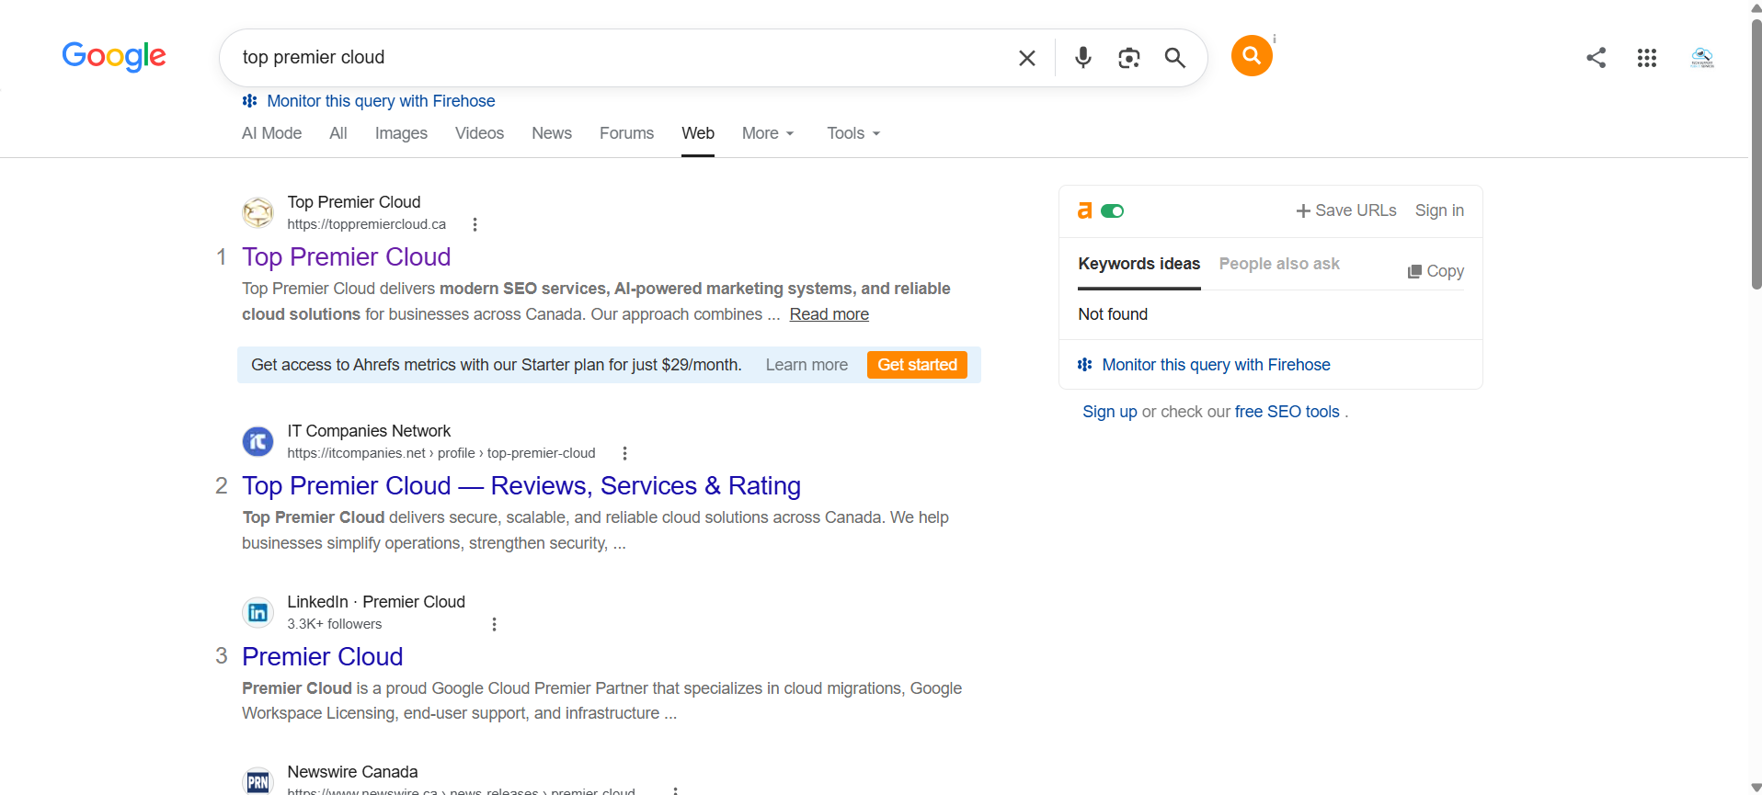
Task: Click Sign in in the Ahrefs panel
Action: coord(1439,210)
